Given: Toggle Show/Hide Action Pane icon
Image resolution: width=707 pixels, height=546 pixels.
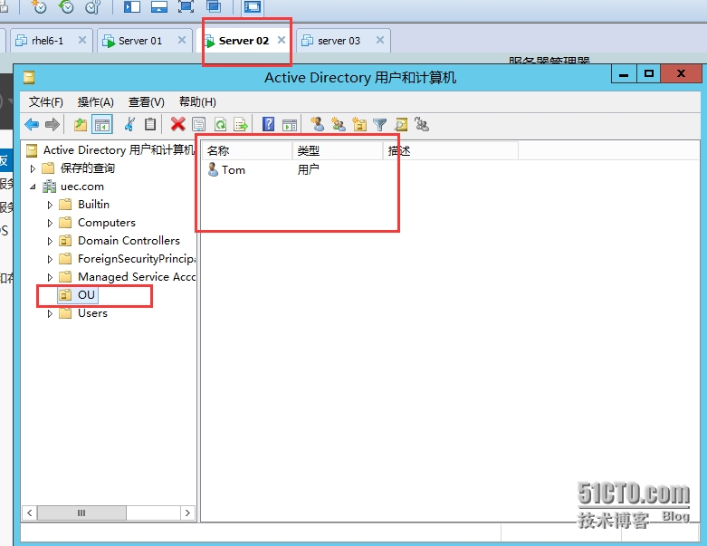Looking at the screenshot, I should [290, 125].
